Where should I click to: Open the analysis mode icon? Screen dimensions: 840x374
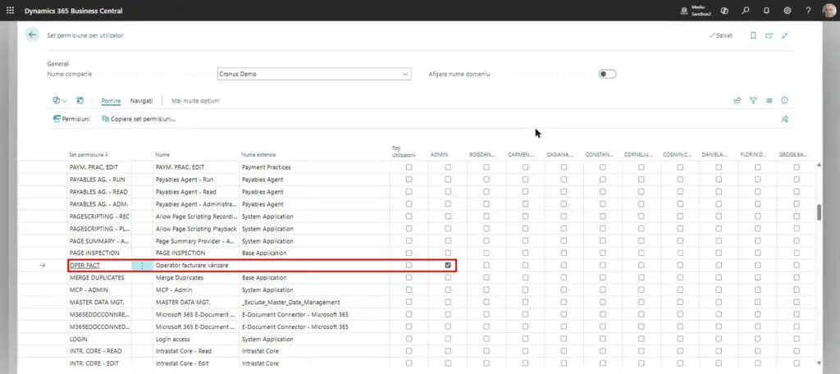pyautogui.click(x=57, y=100)
